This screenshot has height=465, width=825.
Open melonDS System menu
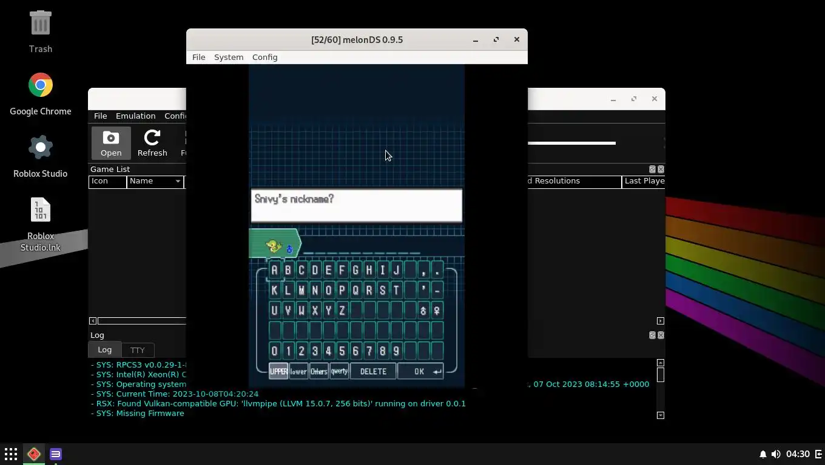(x=229, y=57)
